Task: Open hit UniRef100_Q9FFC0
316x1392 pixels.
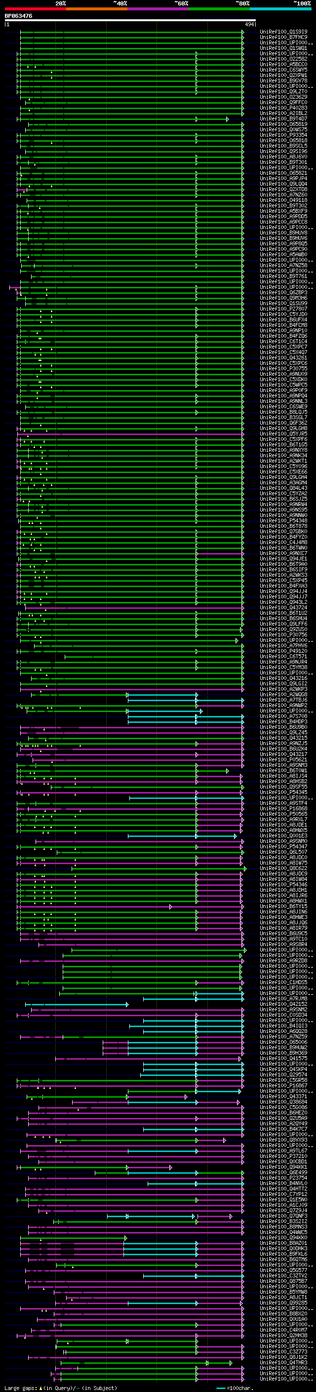Action: [x=283, y=102]
